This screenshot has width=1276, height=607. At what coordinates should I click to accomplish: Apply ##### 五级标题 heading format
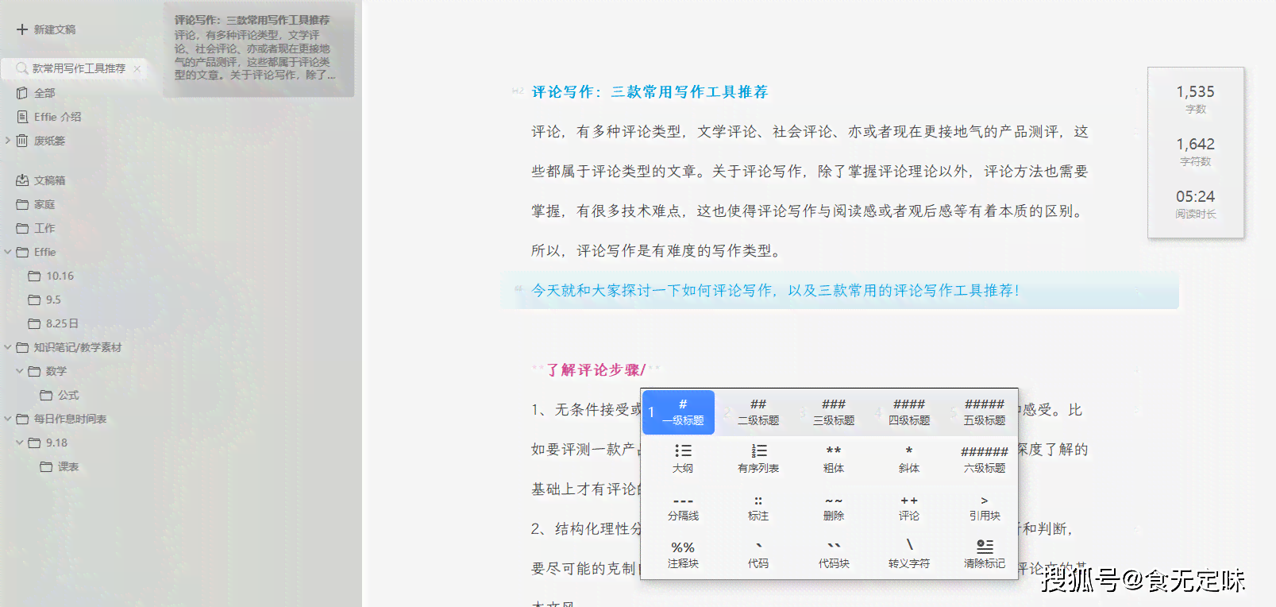[985, 412]
